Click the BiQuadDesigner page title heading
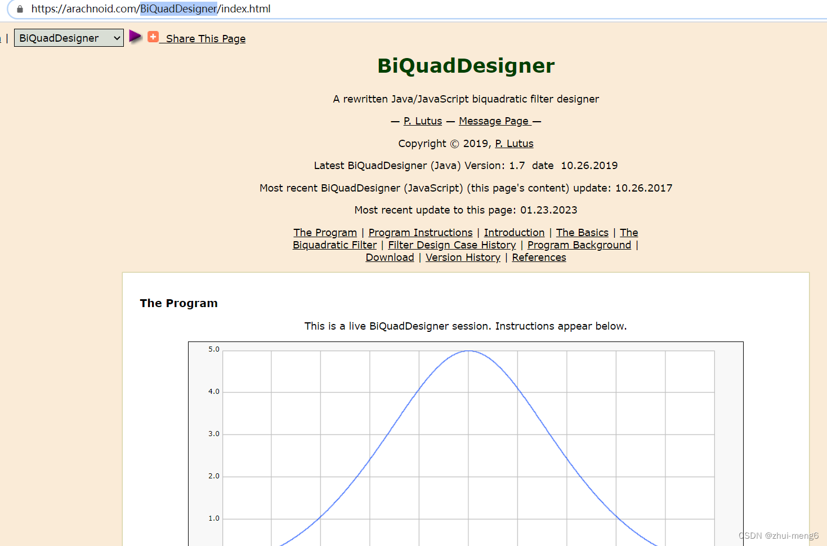The width and height of the screenshot is (827, 546). 466,66
